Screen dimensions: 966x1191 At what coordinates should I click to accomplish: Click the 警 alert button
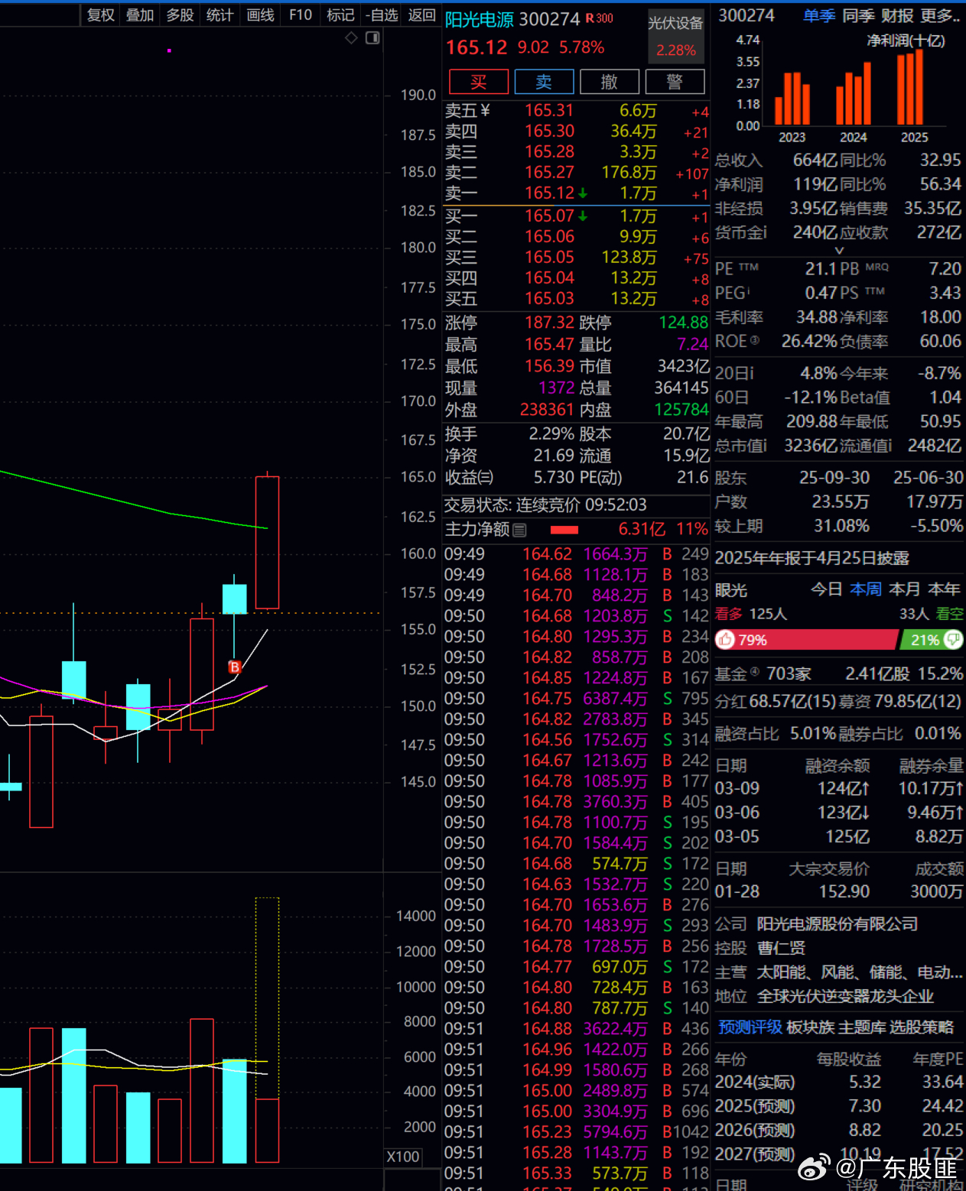point(675,82)
